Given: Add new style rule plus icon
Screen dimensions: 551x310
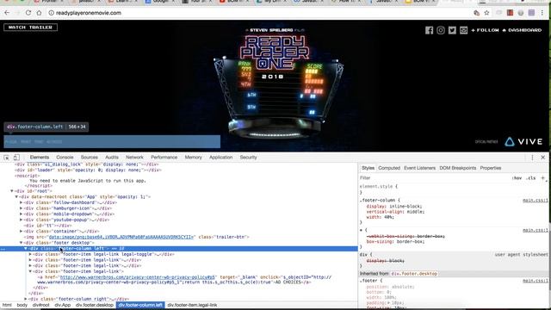Looking at the screenshot, I should (543, 178).
